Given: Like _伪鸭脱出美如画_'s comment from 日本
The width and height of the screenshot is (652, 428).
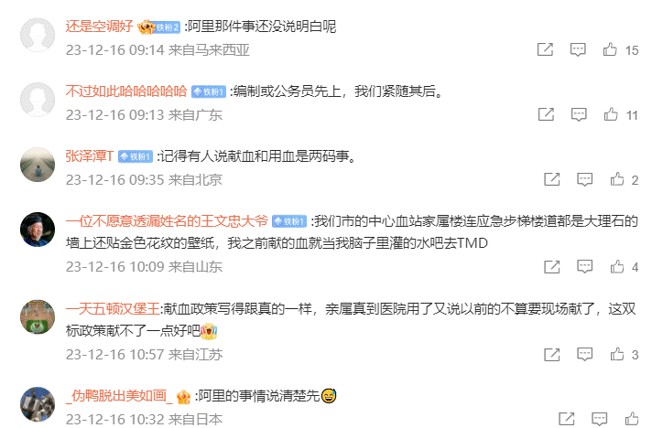Looking at the screenshot, I should (632, 419).
